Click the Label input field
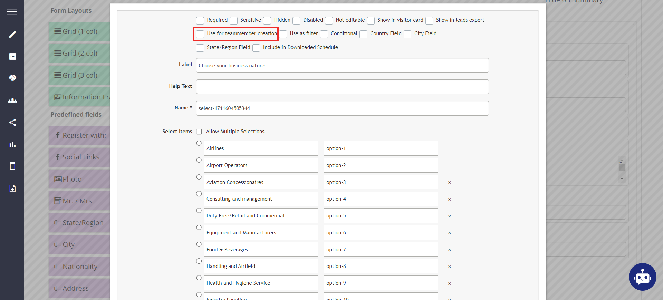The height and width of the screenshot is (300, 663). [342, 66]
